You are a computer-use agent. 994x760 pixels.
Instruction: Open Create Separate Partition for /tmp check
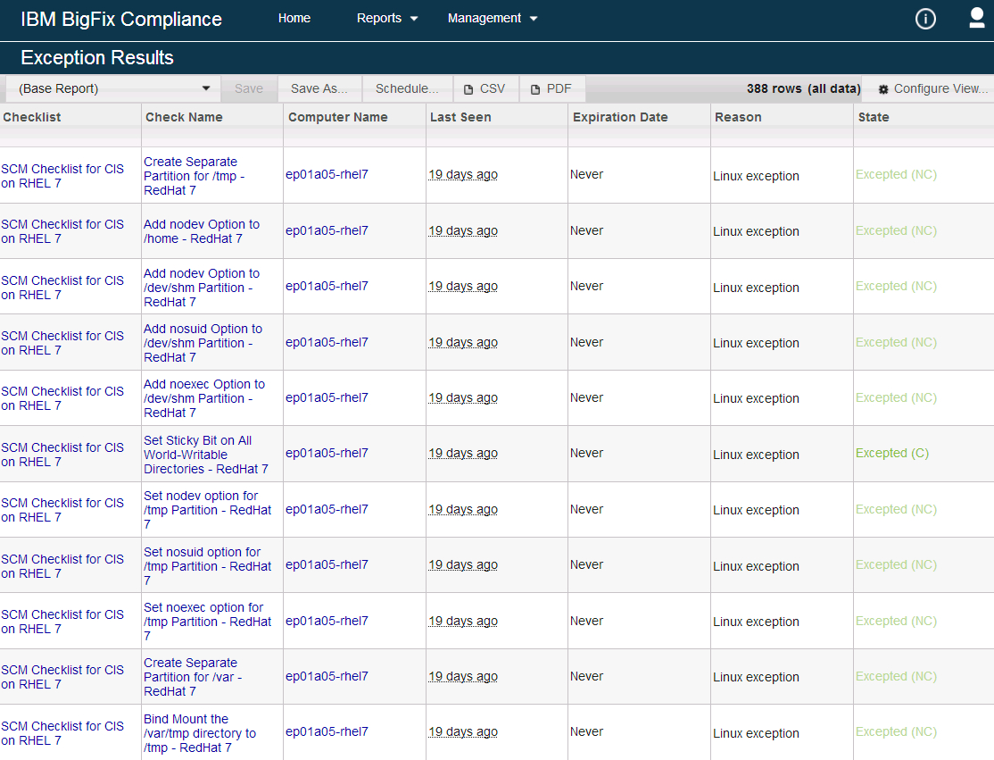click(194, 176)
